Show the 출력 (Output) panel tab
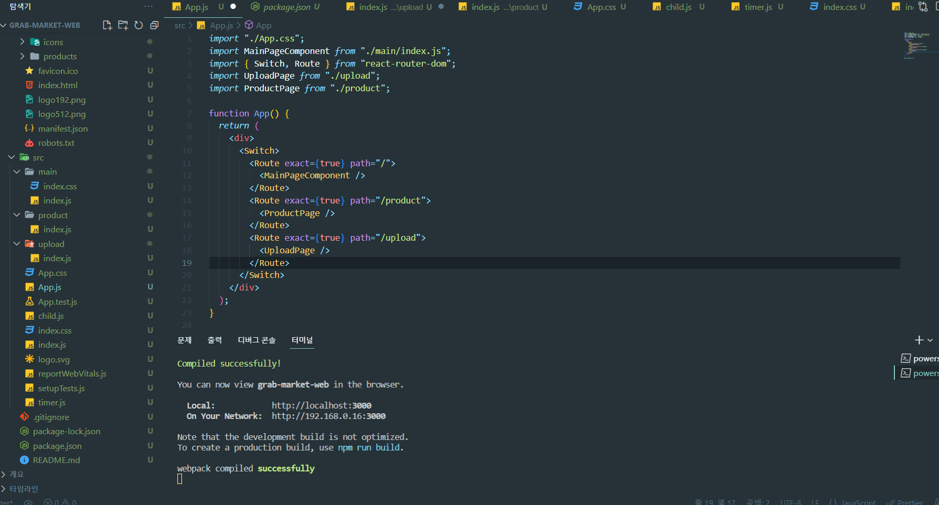This screenshot has width=939, height=505. (215, 340)
